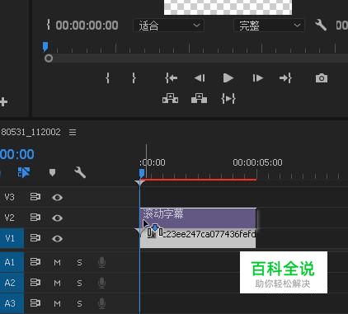
Task: Enable voice-over record on A1
Action: [101, 262]
